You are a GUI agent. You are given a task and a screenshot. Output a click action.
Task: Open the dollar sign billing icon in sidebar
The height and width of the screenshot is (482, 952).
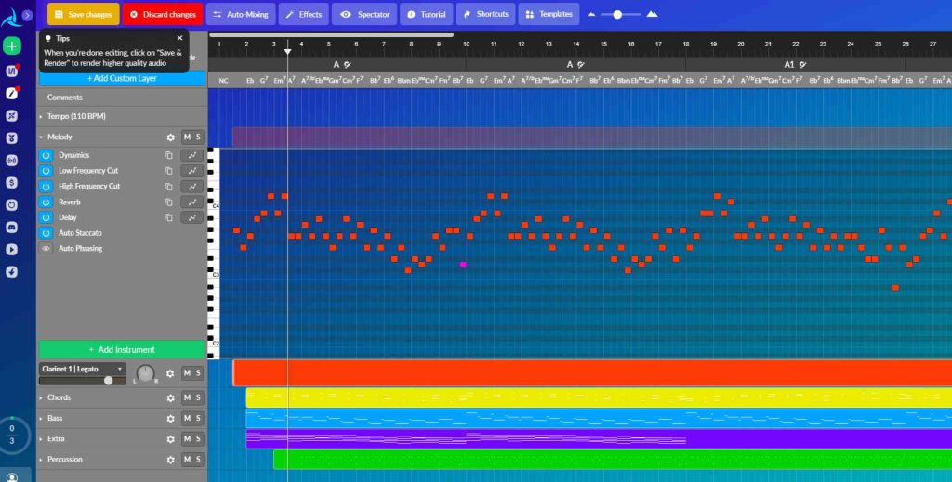(11, 183)
